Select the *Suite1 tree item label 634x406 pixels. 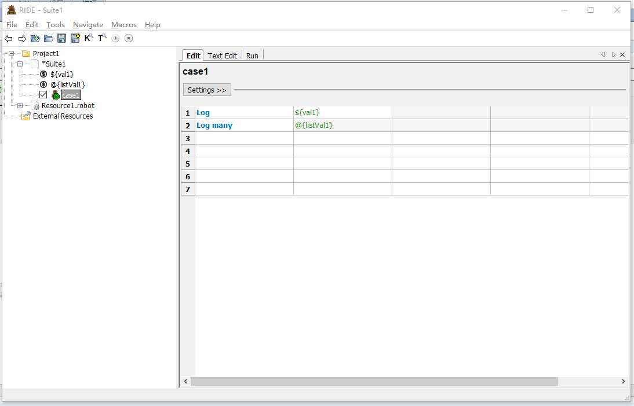(x=53, y=64)
